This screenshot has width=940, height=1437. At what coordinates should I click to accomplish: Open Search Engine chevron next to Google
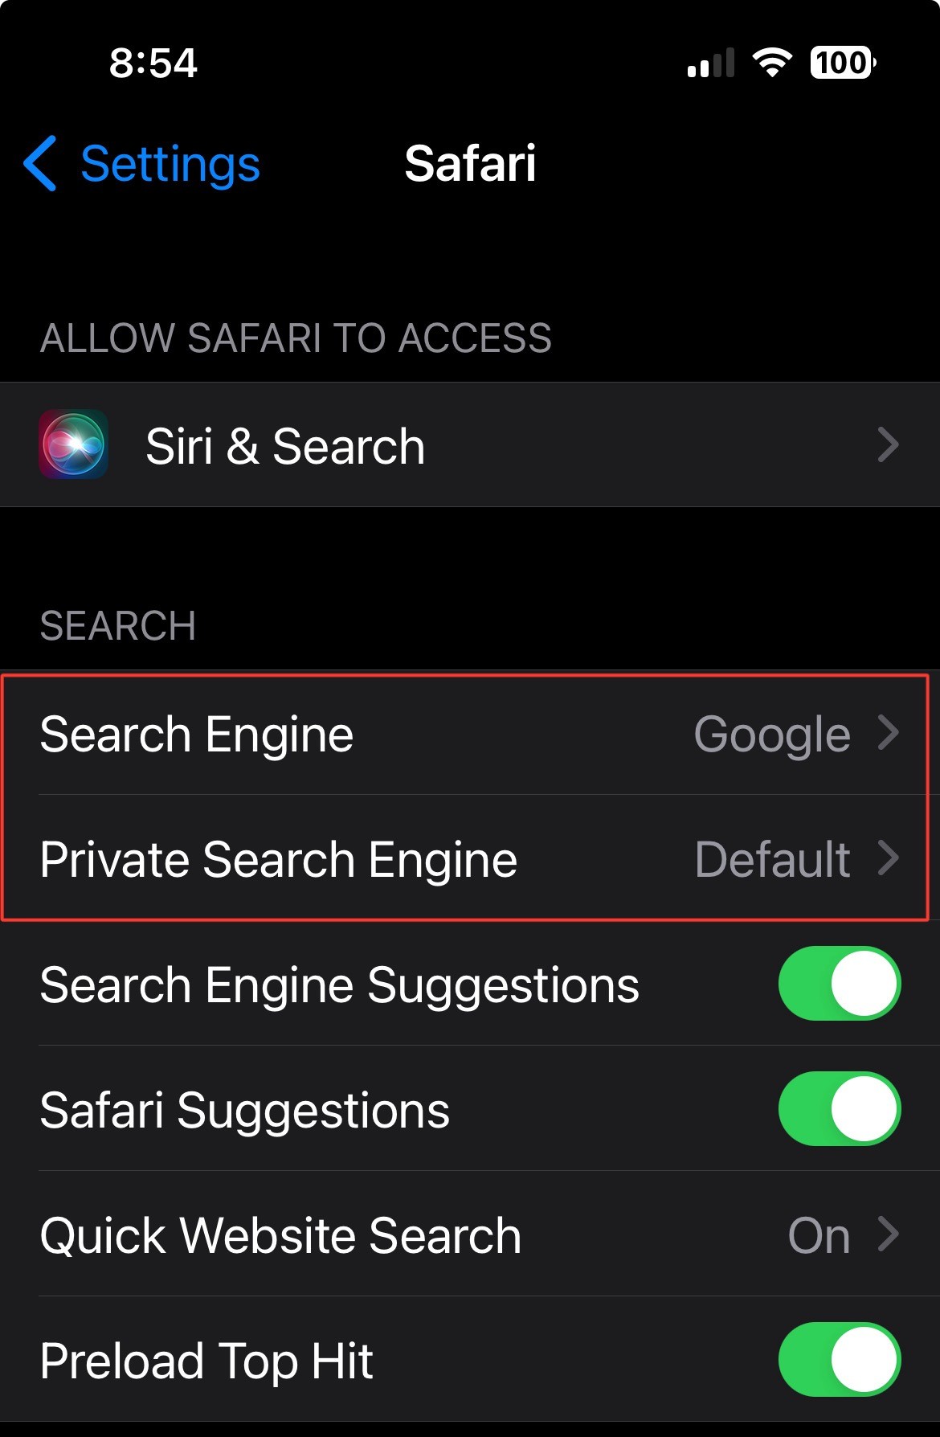point(888,732)
